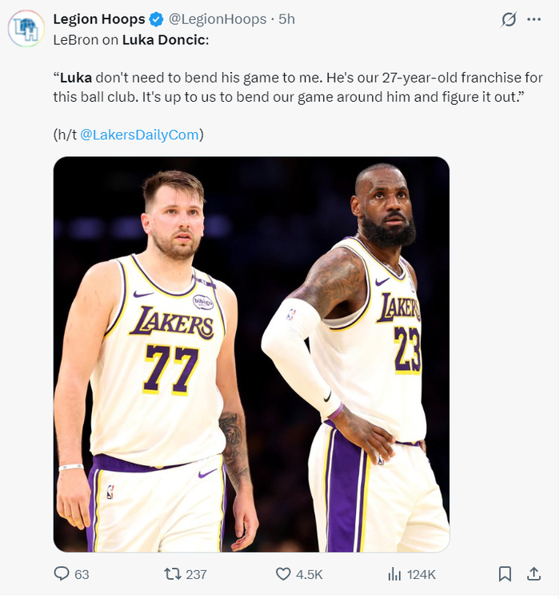
Task: Open the @LakersDailyCom mention link
Action: click(139, 135)
